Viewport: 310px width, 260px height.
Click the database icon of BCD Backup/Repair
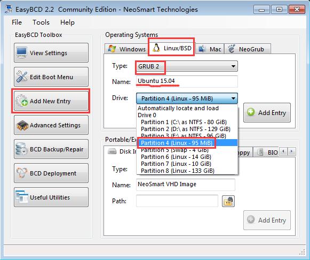tap(21, 149)
